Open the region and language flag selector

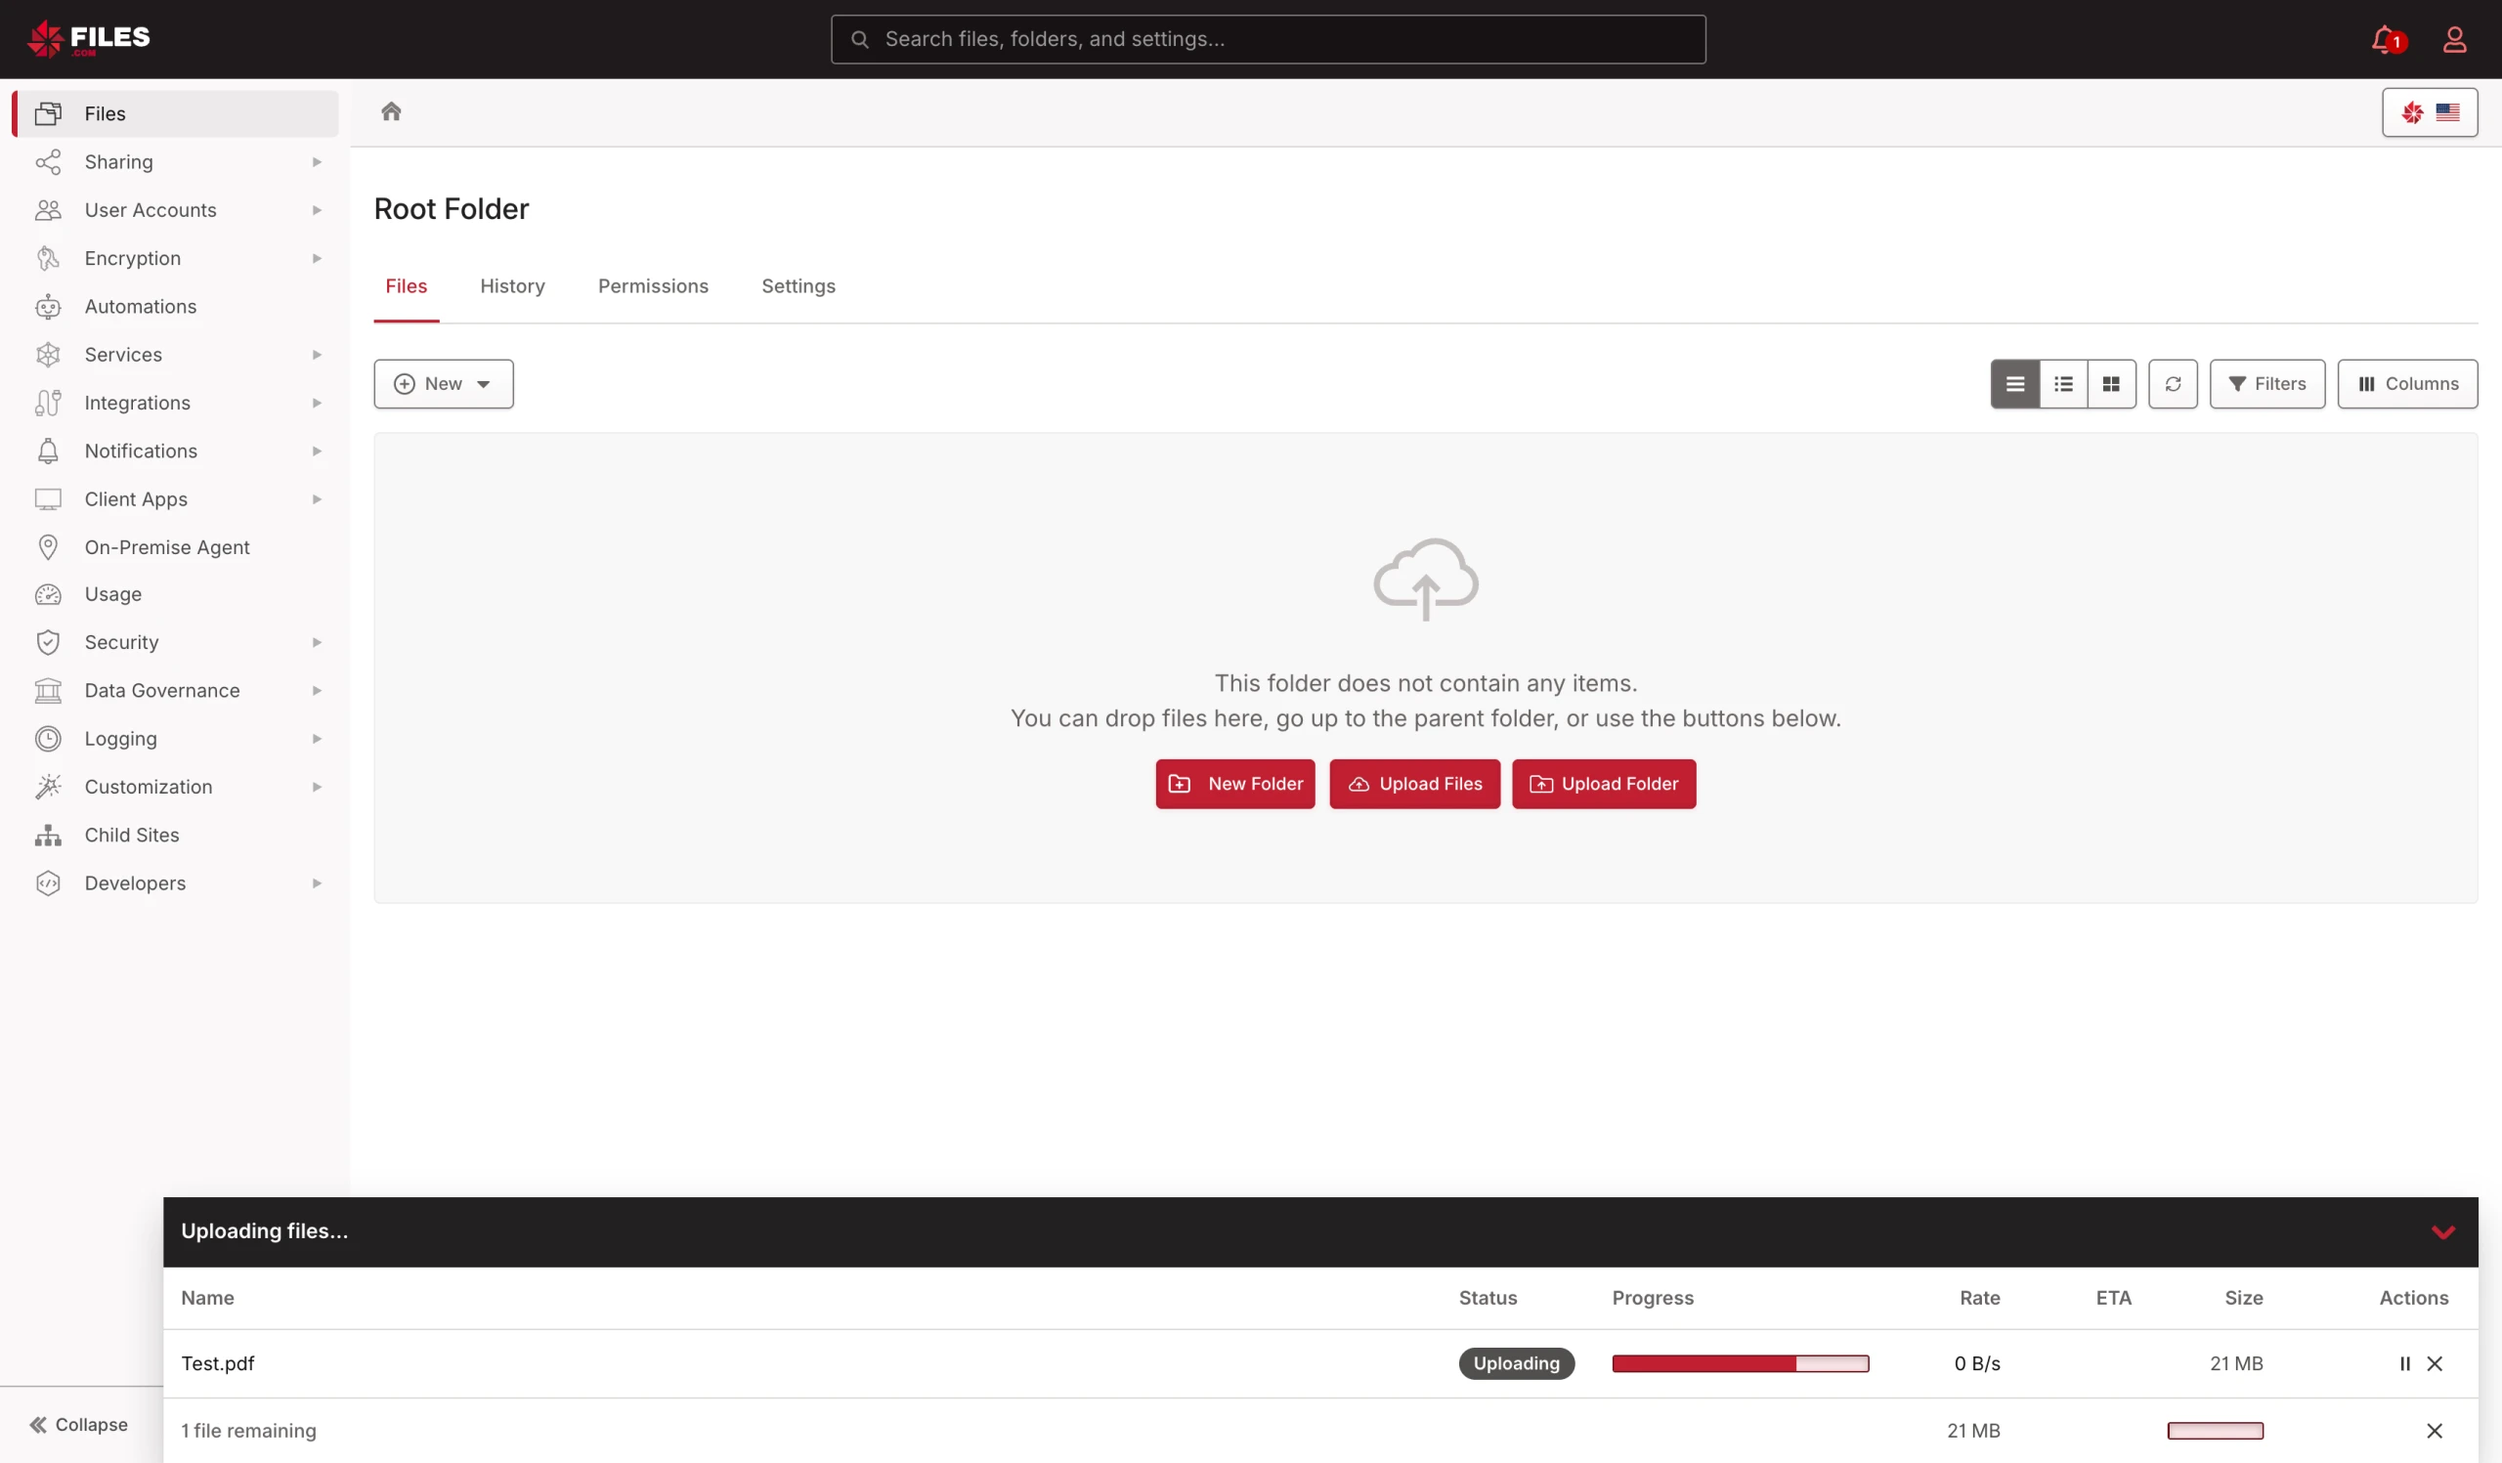click(2430, 112)
